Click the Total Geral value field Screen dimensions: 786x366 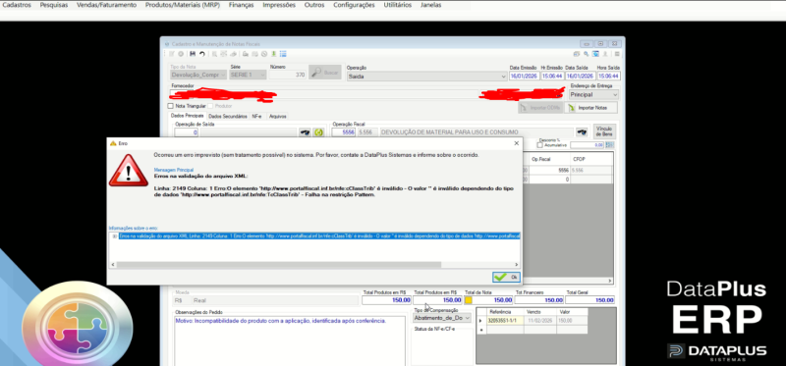point(590,300)
